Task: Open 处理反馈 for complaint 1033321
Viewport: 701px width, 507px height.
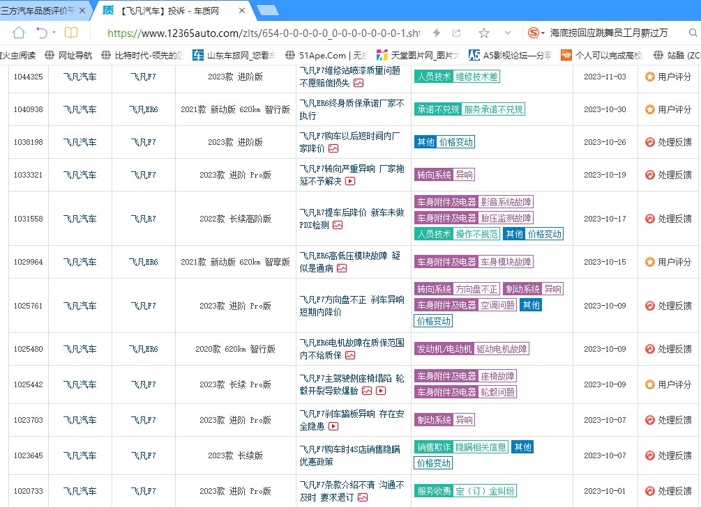Action: [x=668, y=175]
